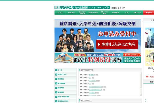Select 学習システム in the side menu

coord(65,74)
